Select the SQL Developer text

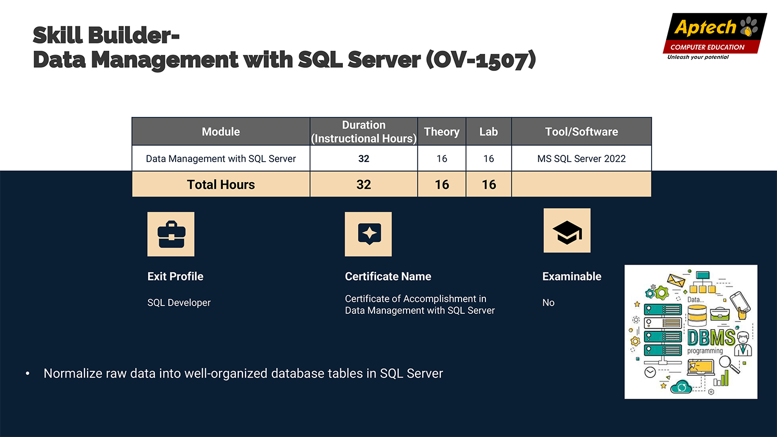coord(179,302)
